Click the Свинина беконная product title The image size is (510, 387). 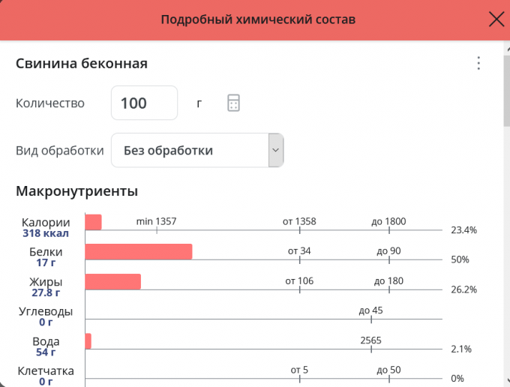coord(81,64)
